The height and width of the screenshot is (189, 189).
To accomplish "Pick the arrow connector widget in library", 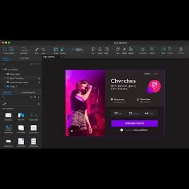I will [34, 115].
